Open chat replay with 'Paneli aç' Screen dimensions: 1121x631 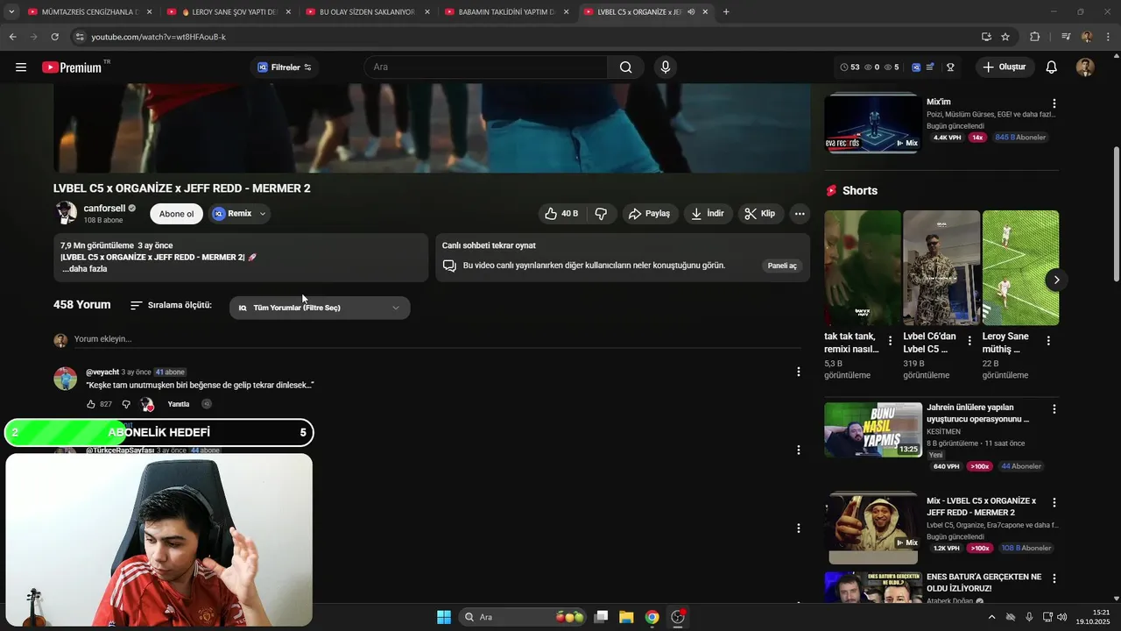782,266
